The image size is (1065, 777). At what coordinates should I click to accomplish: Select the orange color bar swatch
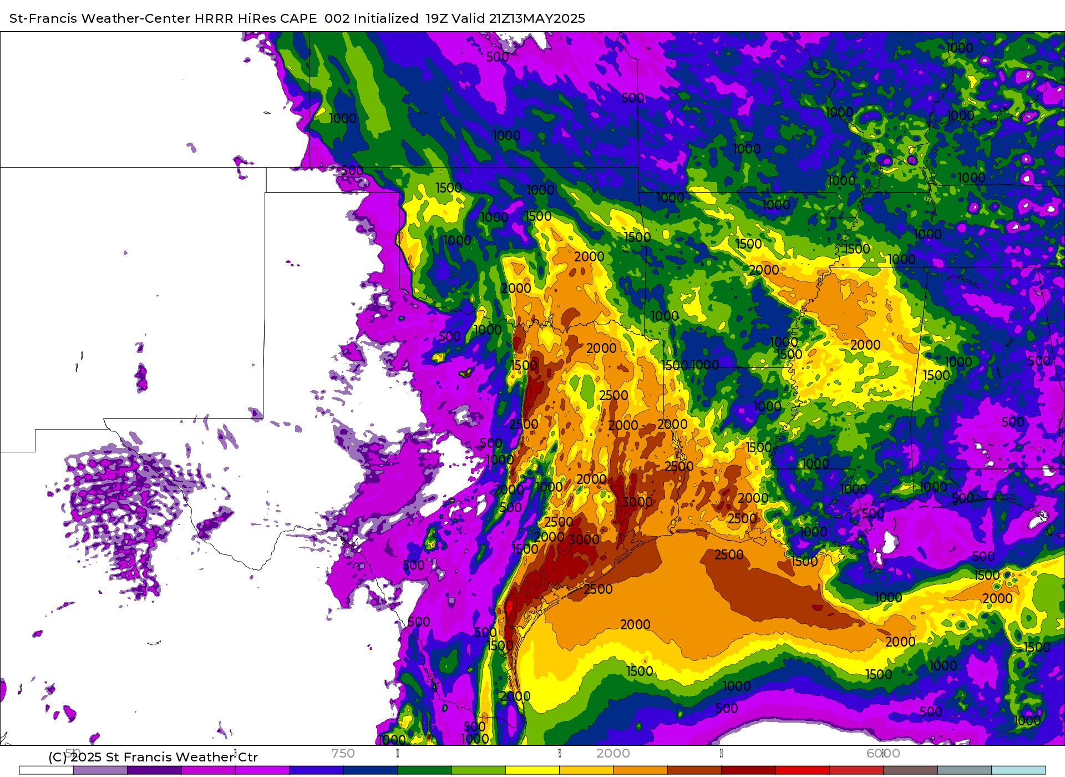click(x=641, y=770)
